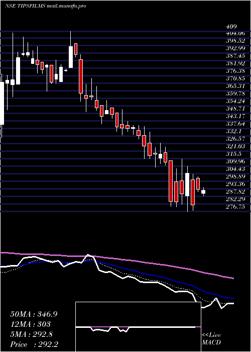Screen dimensions: 251x352
Task: Click the <<Live MACD label
Action: click(x=211, y=339)
